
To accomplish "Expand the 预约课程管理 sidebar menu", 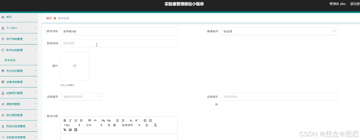I will [19, 115].
